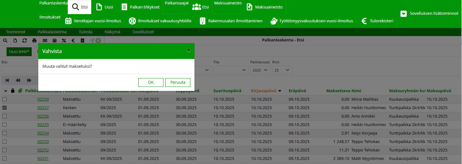Click the refresh arrows toolbar icon
This screenshot has height=164, width=462.
[x=24, y=40]
